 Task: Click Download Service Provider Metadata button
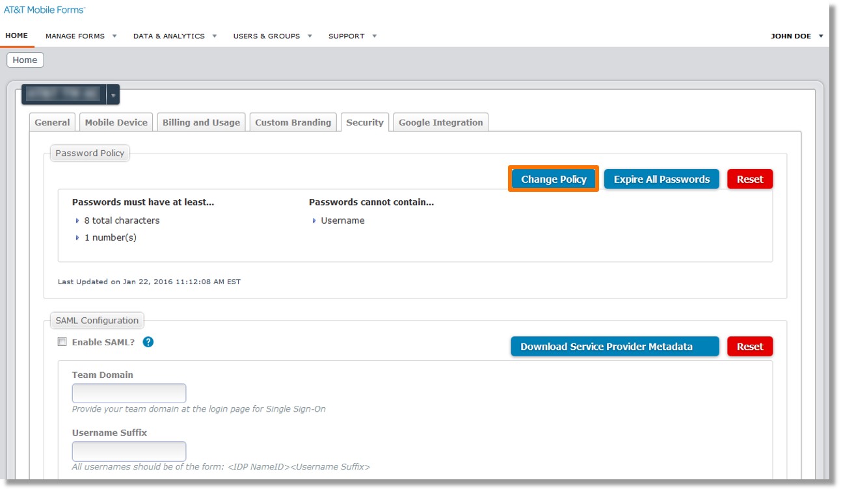[615, 347]
